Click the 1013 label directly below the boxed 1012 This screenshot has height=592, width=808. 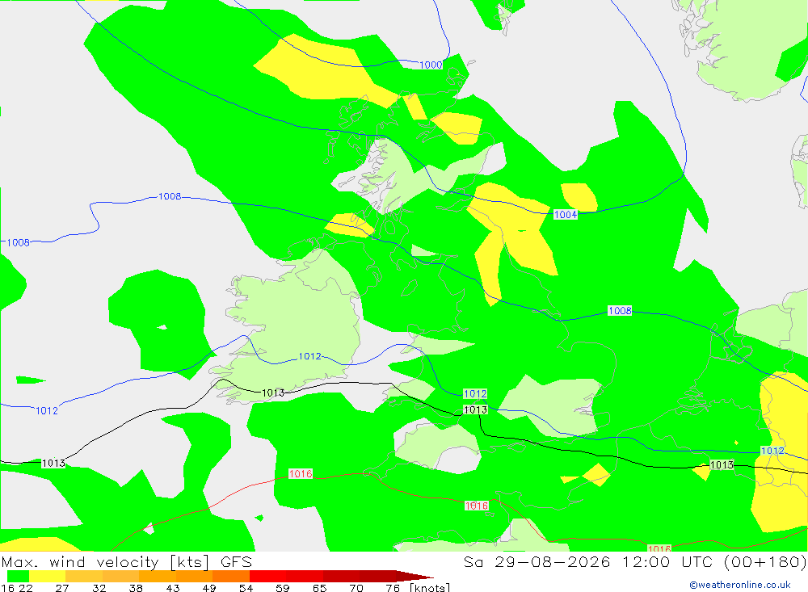coord(475,409)
